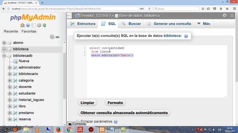Enable Enlazar parámetros checkbox
The image size is (238, 133).
tap(77, 121)
